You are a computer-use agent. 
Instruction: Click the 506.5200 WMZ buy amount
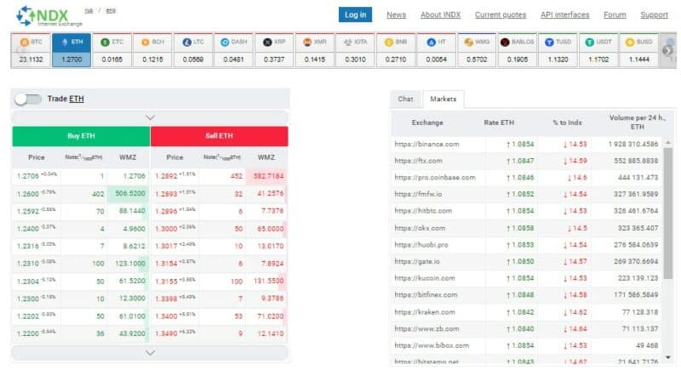[x=130, y=193]
